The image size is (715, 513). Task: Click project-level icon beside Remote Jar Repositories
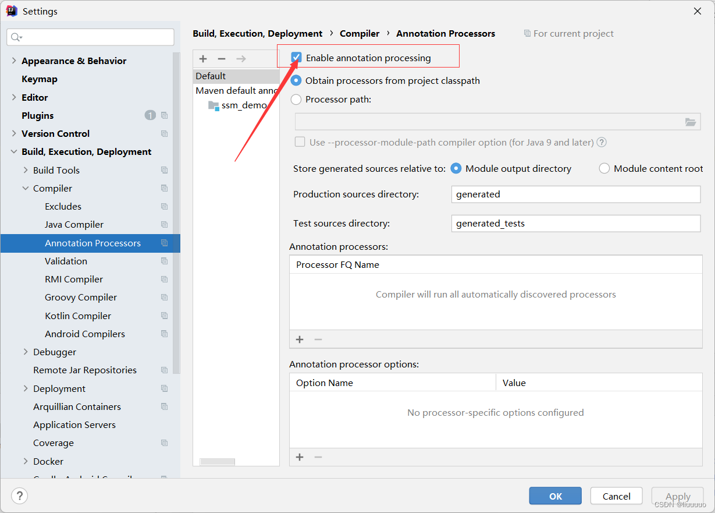(x=165, y=370)
